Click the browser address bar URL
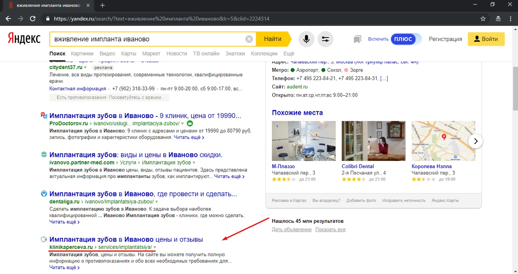The width and height of the screenshot is (518, 274). [161, 19]
